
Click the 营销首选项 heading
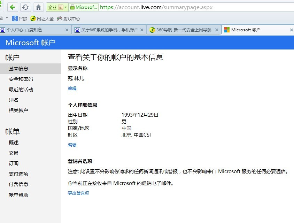[x=80, y=161]
